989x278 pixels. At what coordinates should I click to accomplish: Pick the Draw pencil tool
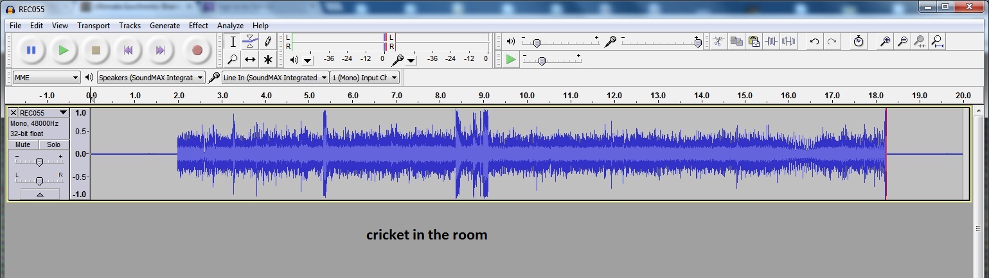coord(268,42)
